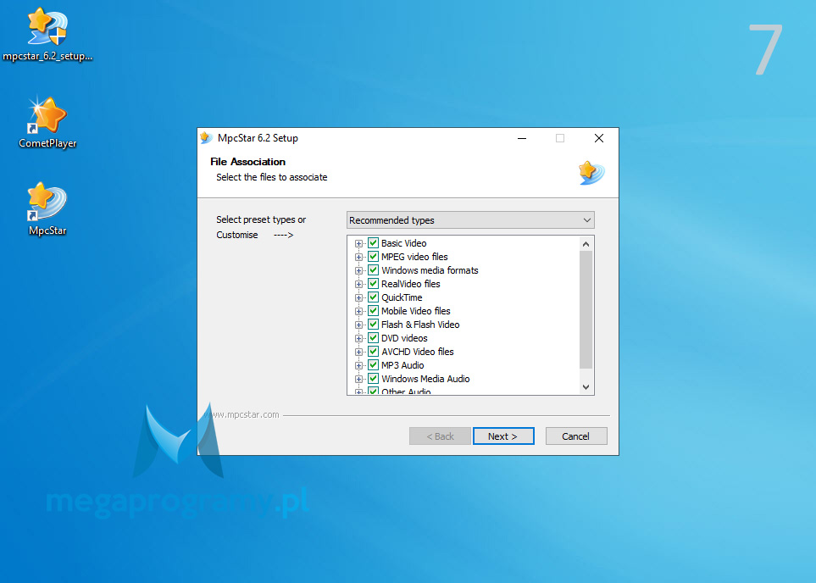
Task: Toggle the Flash & Flash Video checkbox
Action: pos(373,325)
